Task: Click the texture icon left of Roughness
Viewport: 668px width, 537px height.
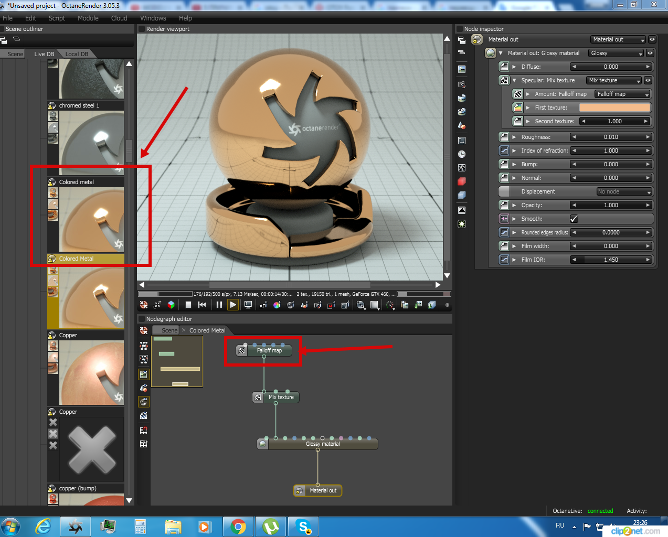Action: point(504,137)
